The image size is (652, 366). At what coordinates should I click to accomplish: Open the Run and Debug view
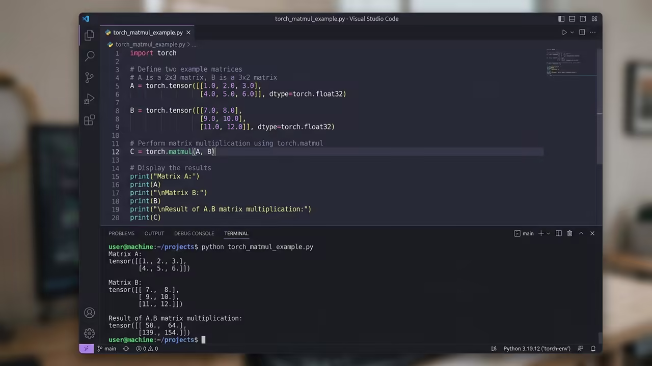[x=90, y=99]
